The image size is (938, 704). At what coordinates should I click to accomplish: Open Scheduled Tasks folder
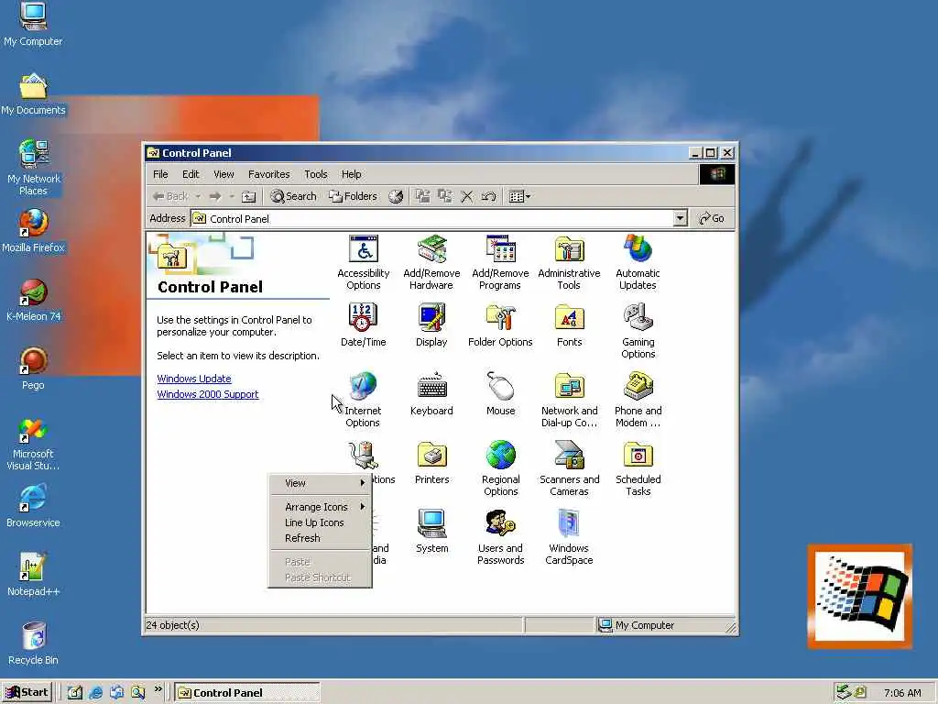638,468
